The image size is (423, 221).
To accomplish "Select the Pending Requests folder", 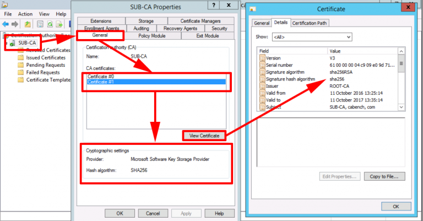I will (x=45, y=65).
